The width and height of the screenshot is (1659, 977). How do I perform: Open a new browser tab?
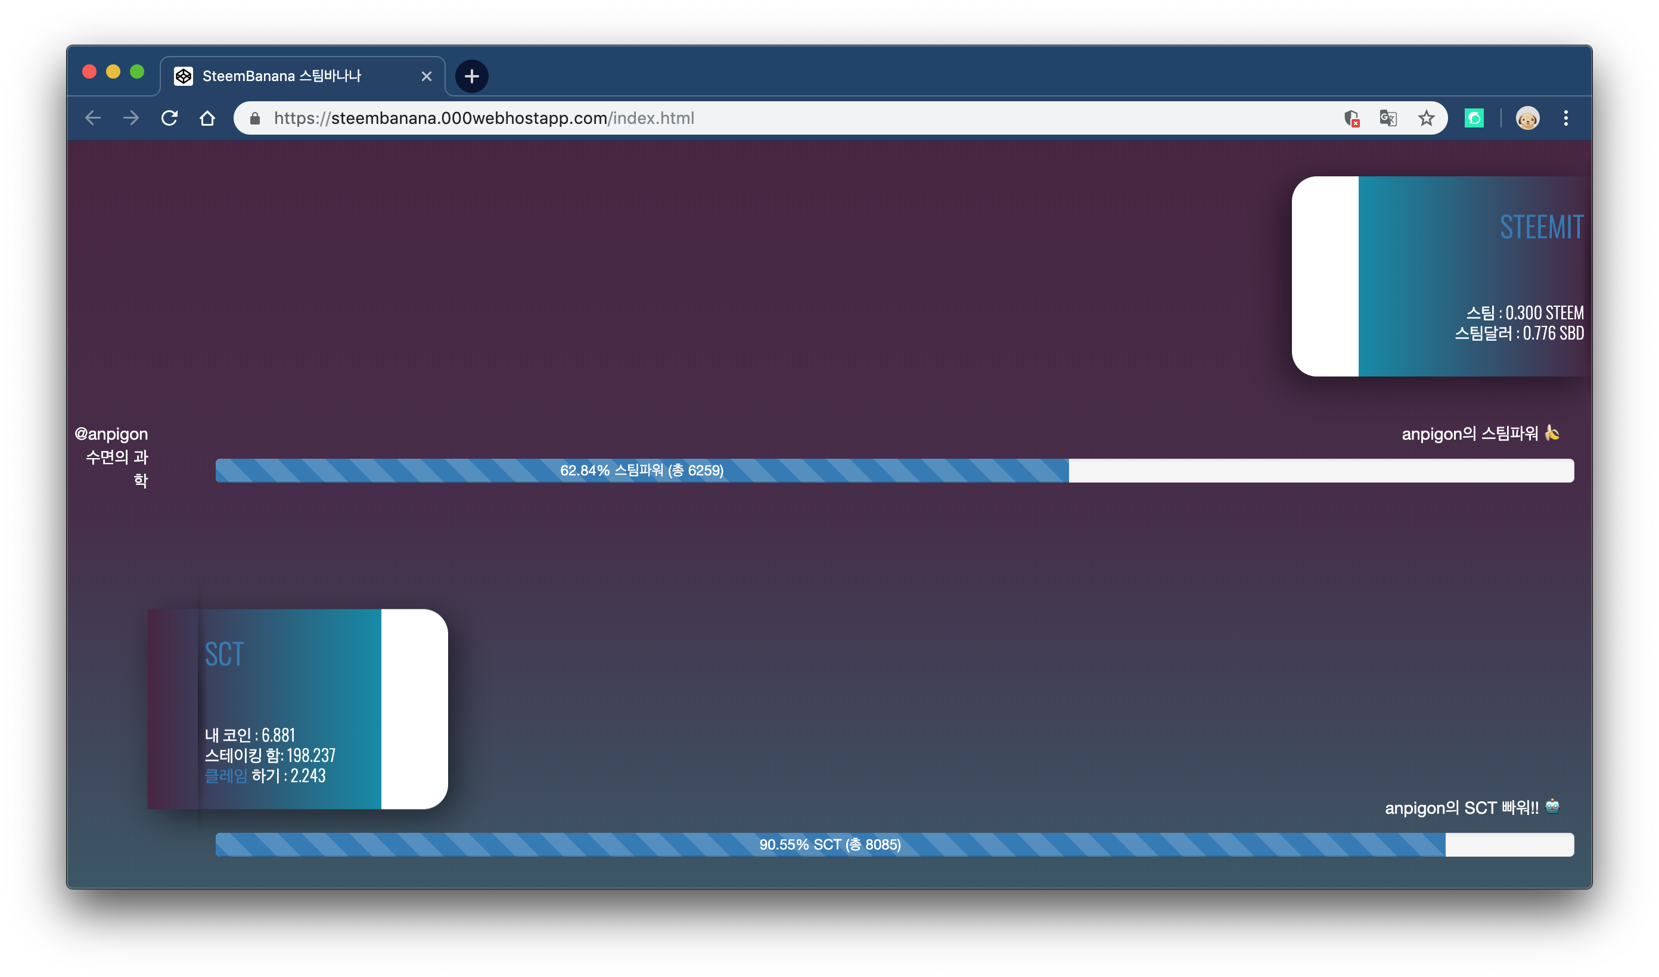pyautogui.click(x=471, y=76)
